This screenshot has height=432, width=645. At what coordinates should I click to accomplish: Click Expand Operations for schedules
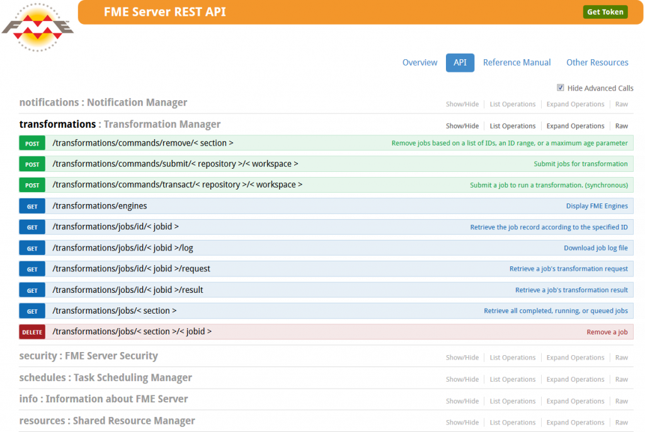(x=575, y=379)
